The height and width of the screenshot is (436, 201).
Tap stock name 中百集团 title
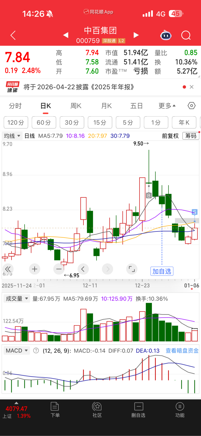100,30
